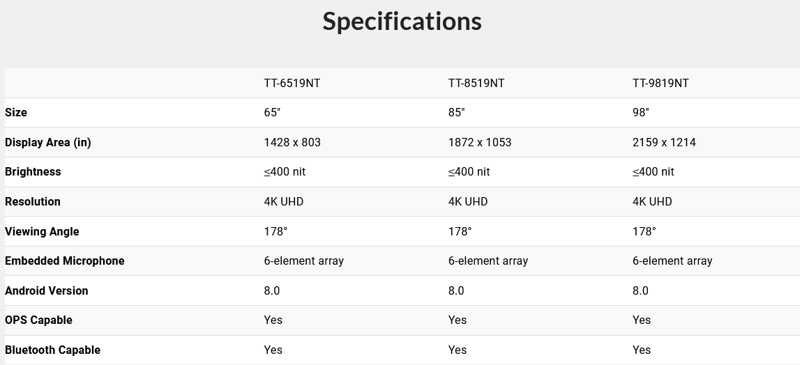Click the Specifications heading
This screenshot has height=365, width=800.
tap(402, 22)
